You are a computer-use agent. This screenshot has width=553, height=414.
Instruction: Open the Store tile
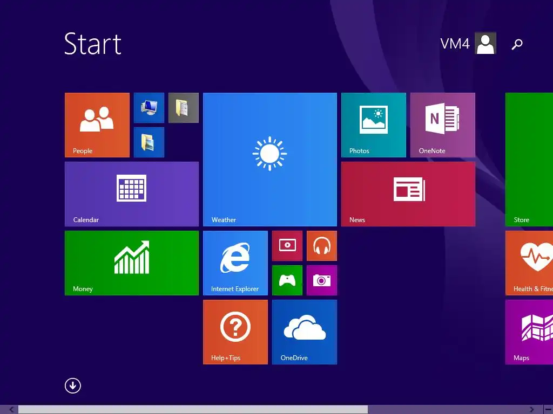coord(529,160)
